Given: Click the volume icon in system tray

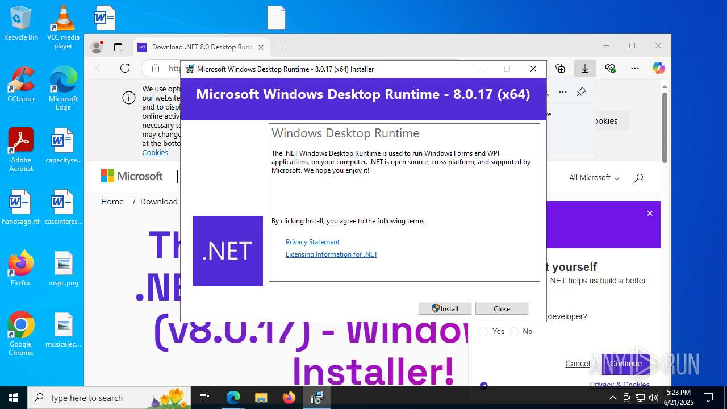Looking at the screenshot, I should coord(653,398).
